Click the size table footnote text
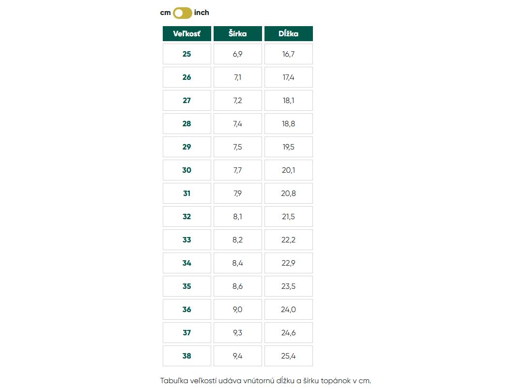Screen dimensions: 512x389 (x=265, y=381)
